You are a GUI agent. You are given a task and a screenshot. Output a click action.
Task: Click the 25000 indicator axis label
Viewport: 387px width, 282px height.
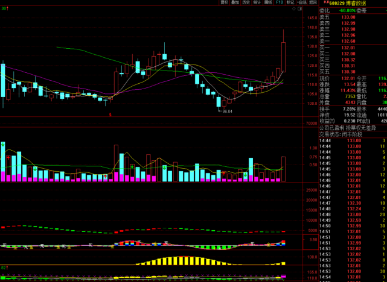[312, 190]
